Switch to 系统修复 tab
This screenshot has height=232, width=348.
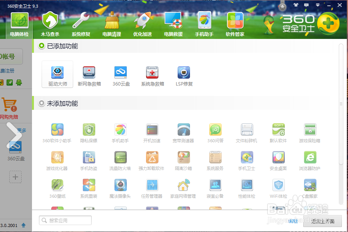[x=81, y=25]
